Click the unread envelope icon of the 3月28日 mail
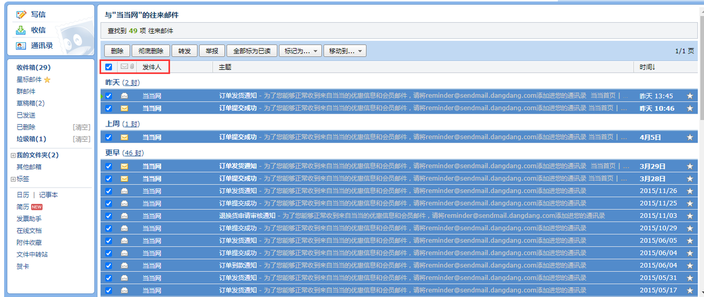This screenshot has height=297, width=704. 124,179
